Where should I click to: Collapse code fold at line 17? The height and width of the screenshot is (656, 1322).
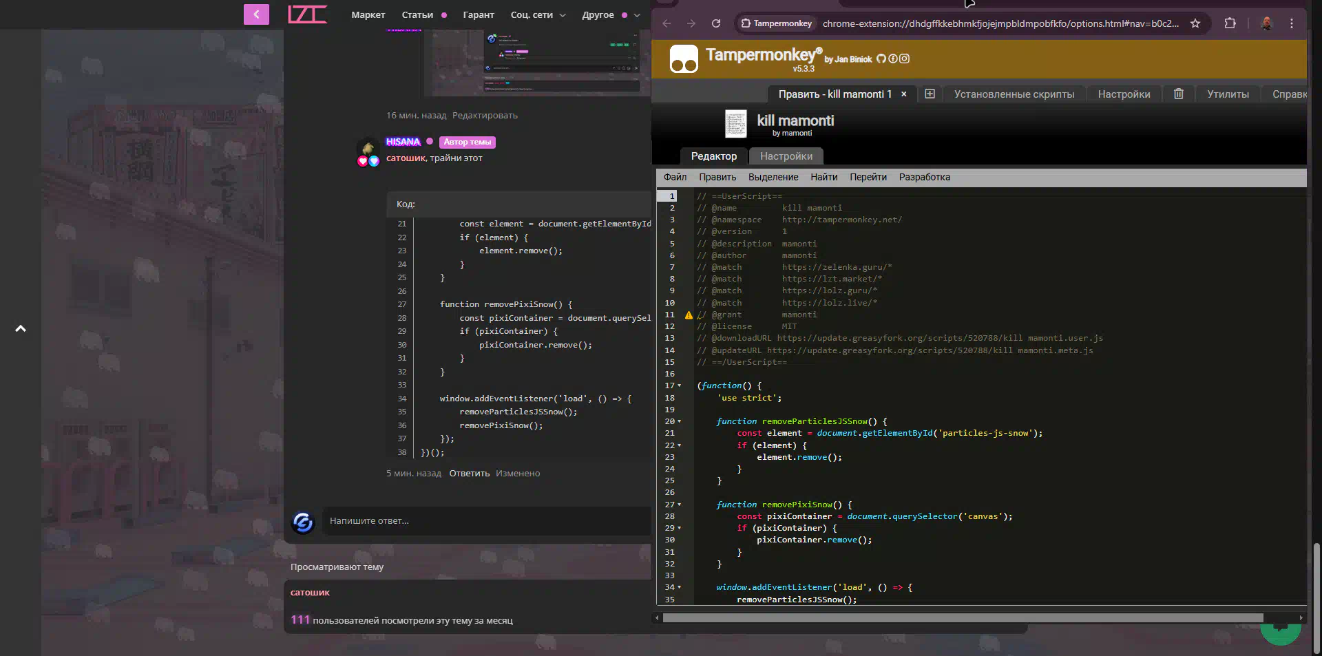680,385
